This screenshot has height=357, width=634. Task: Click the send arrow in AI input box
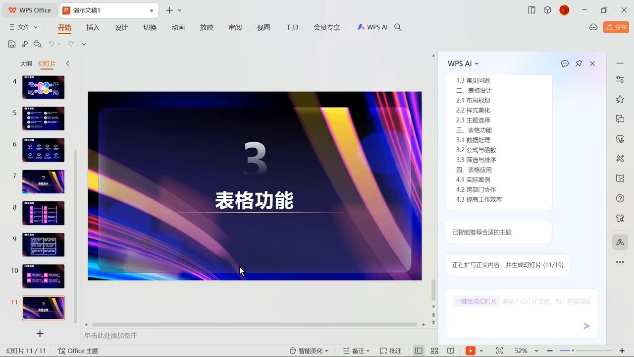coord(586,326)
